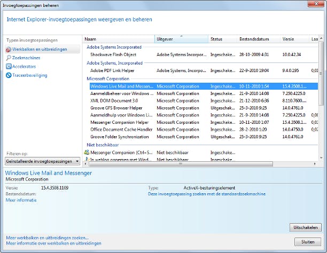327x253 pixels.
Task: Click the Accelerators icon
Action: (x=9, y=67)
